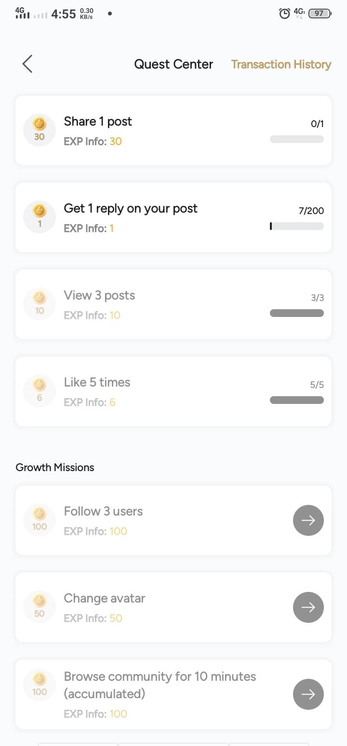Open Transaction History
This screenshot has width=347, height=746.
click(x=281, y=64)
